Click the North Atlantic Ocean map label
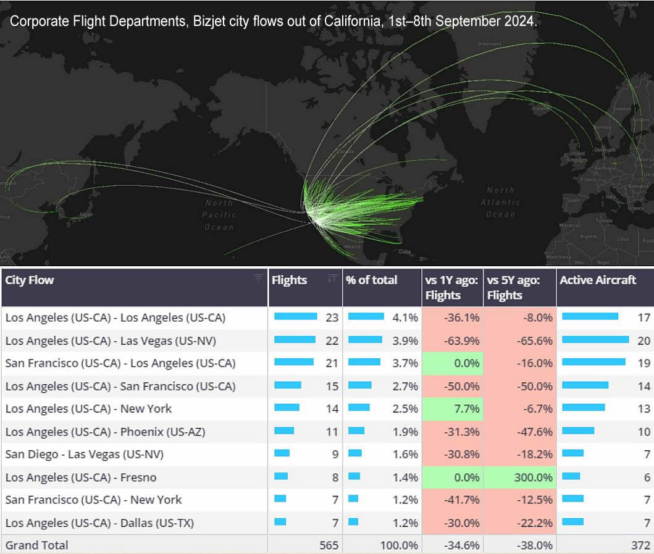Screen dimensions: 654x554 [500, 202]
